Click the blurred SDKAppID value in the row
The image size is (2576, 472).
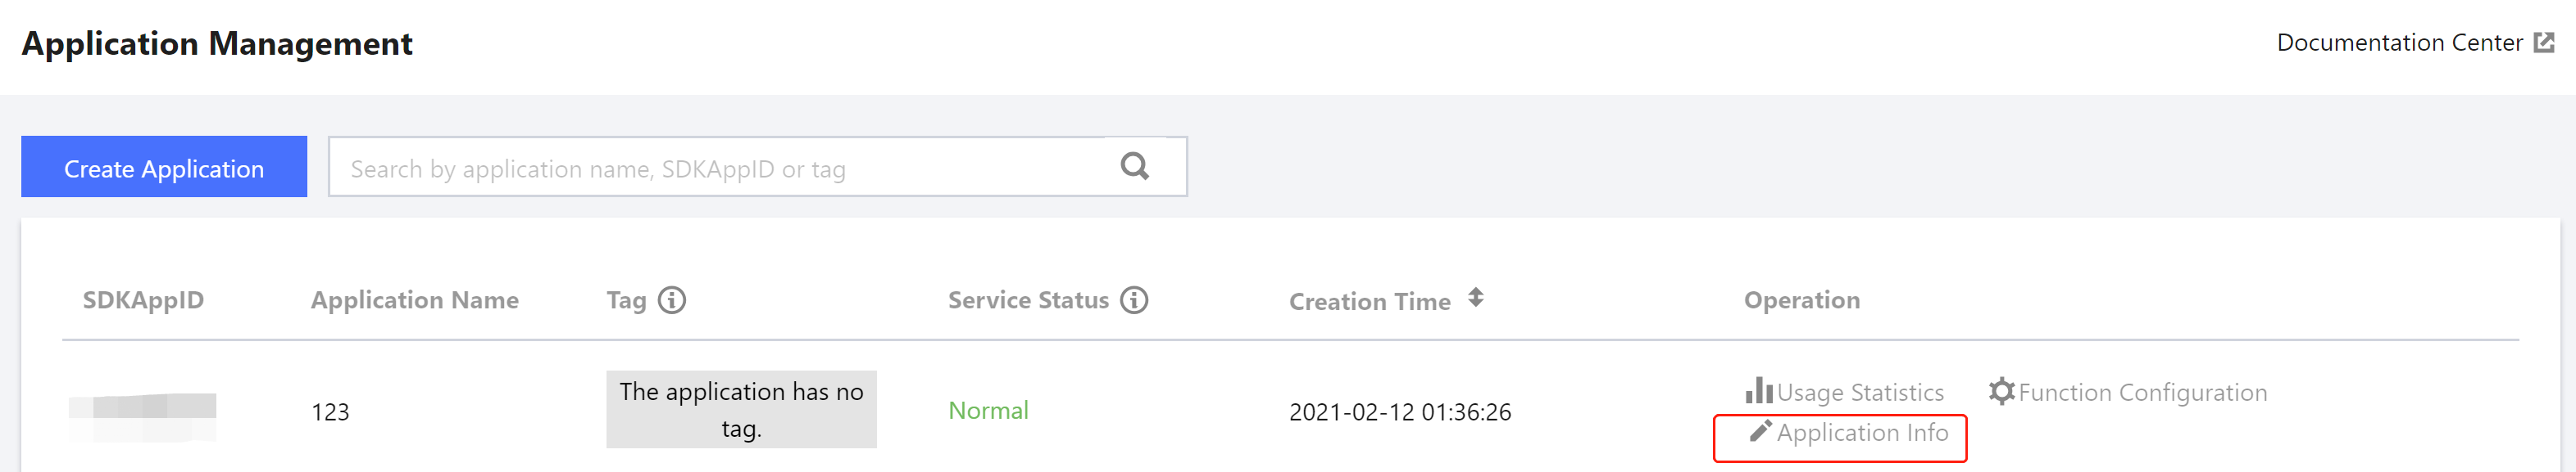coord(142,416)
